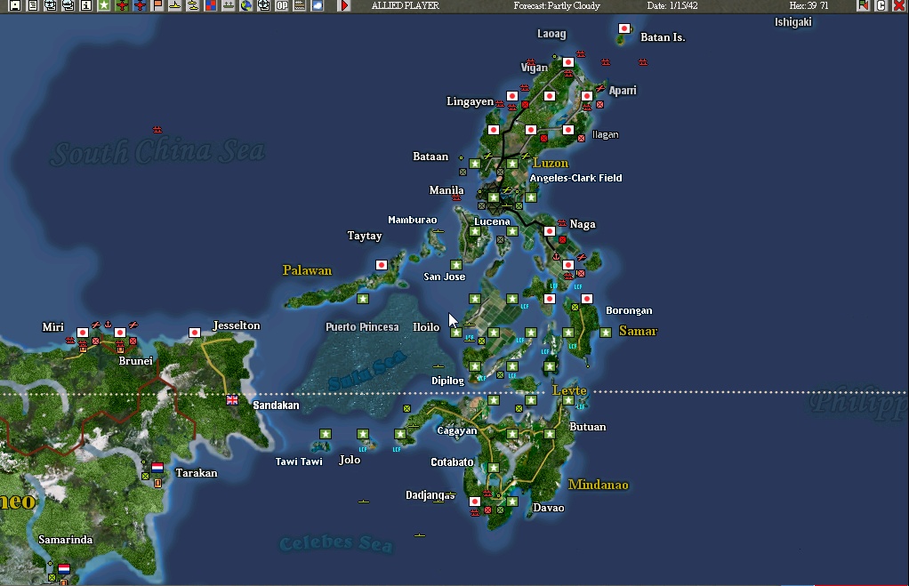Image resolution: width=909 pixels, height=586 pixels.
Task: Click the 'Samar' island label
Action: pos(639,331)
